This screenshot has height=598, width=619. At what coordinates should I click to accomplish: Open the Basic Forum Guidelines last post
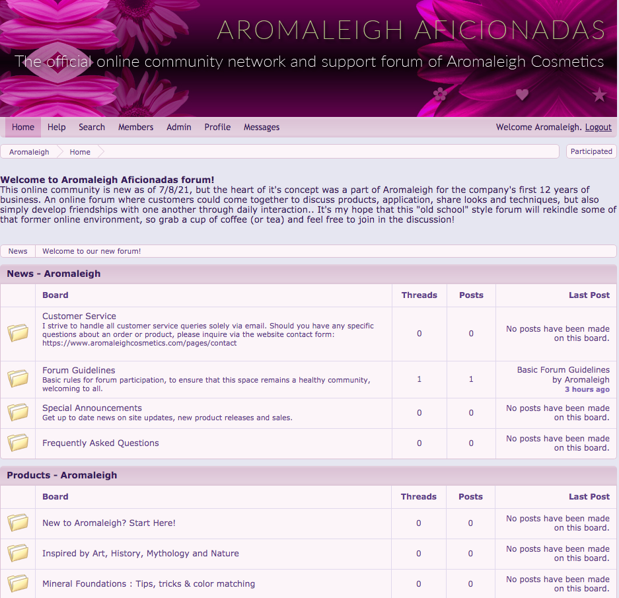click(563, 369)
